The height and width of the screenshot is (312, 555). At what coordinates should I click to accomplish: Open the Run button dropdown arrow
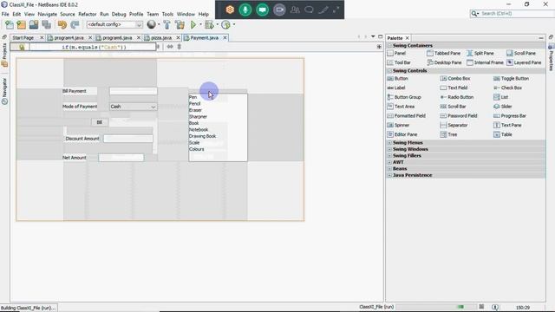pos(200,25)
